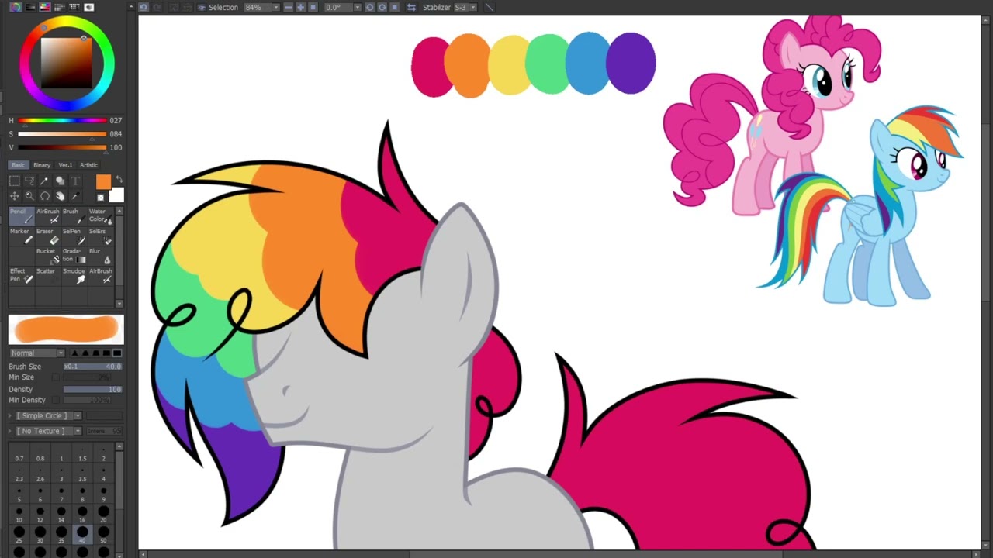This screenshot has width=993, height=558.
Task: Toggle the transparent color button
Action: coord(100,197)
